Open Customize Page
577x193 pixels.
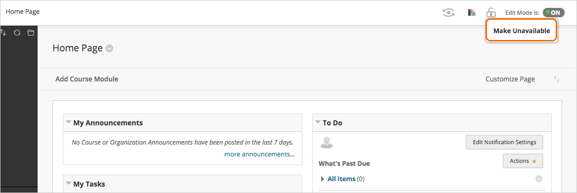(x=510, y=79)
